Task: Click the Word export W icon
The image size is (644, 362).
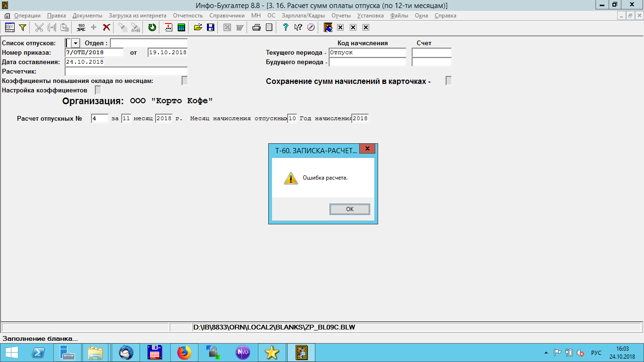Action: (x=239, y=27)
